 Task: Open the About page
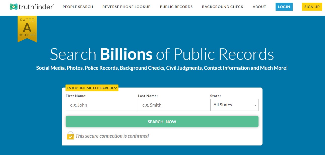pyautogui.click(x=259, y=7)
